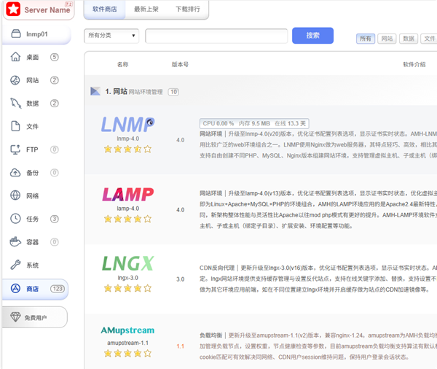Click the LNGX software logo

(127, 263)
